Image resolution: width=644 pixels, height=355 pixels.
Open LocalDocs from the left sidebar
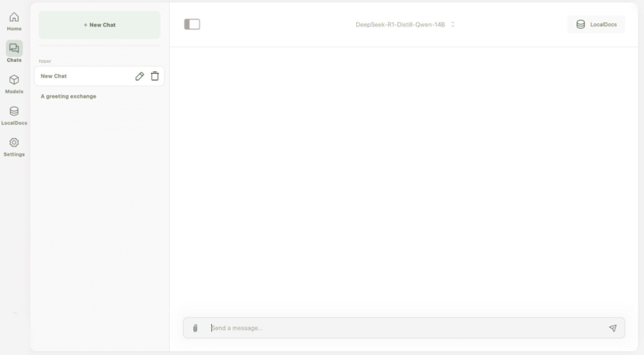tap(14, 115)
